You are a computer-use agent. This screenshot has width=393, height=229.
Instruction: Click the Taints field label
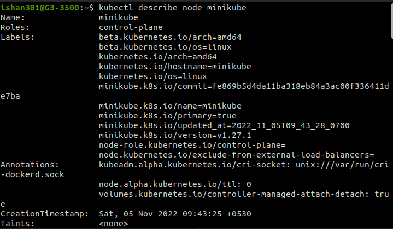[16, 224]
